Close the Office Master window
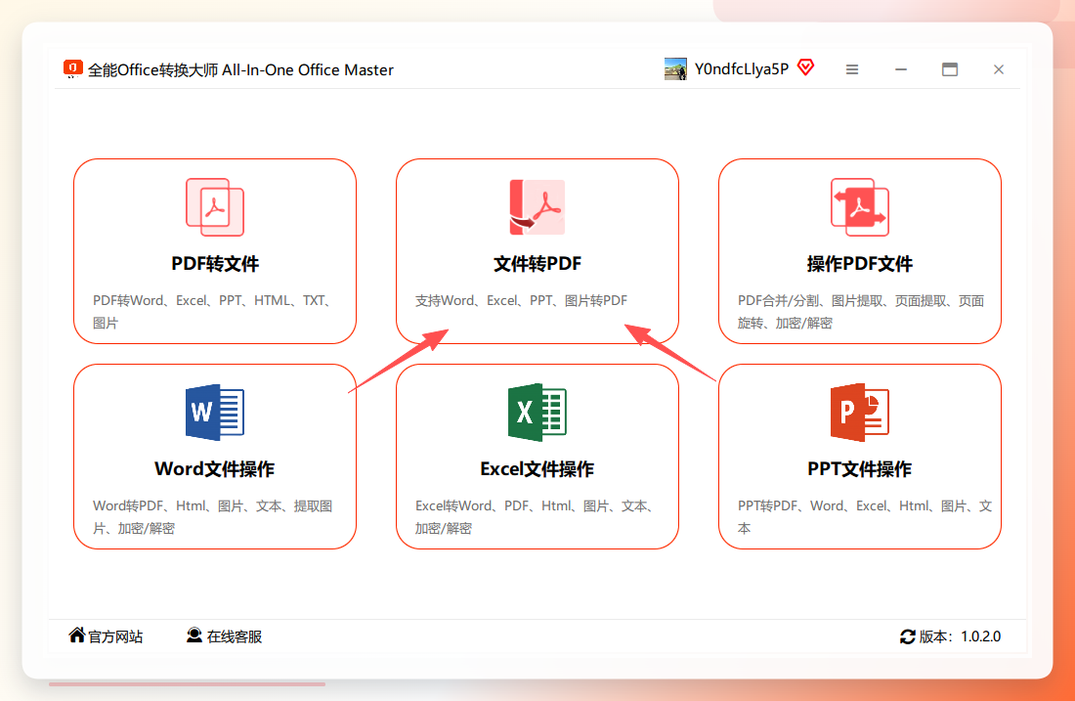This screenshot has height=701, width=1075. tap(998, 69)
